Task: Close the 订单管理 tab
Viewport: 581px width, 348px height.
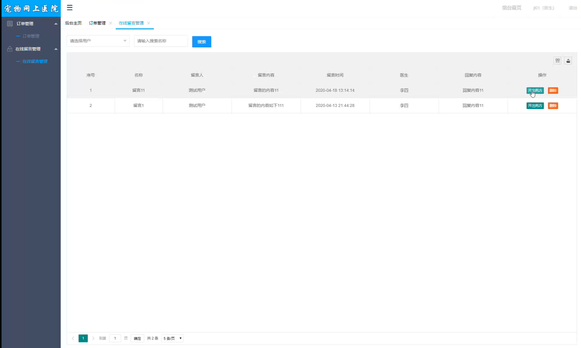Action: pos(110,23)
